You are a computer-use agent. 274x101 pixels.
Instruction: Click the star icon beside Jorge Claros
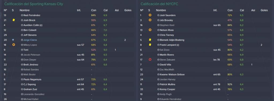(x=13, y=40)
